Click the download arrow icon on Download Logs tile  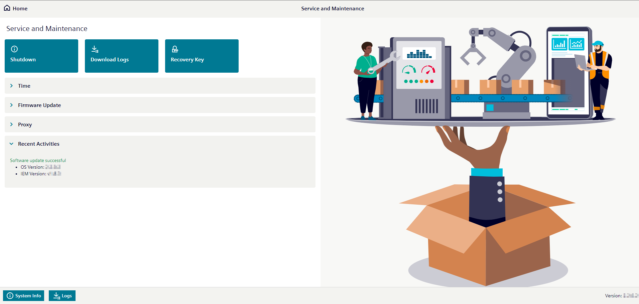(95, 49)
